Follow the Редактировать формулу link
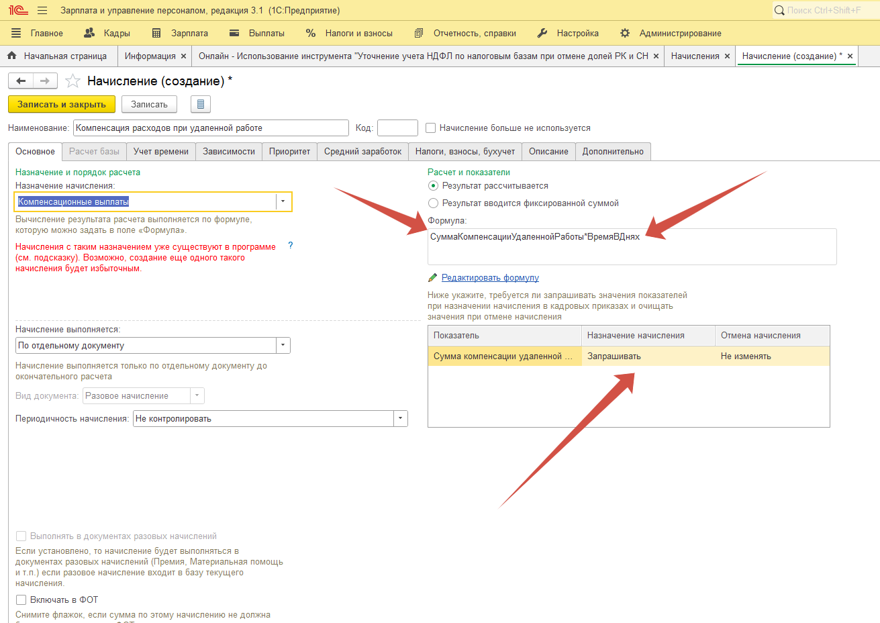880x623 pixels. click(489, 277)
